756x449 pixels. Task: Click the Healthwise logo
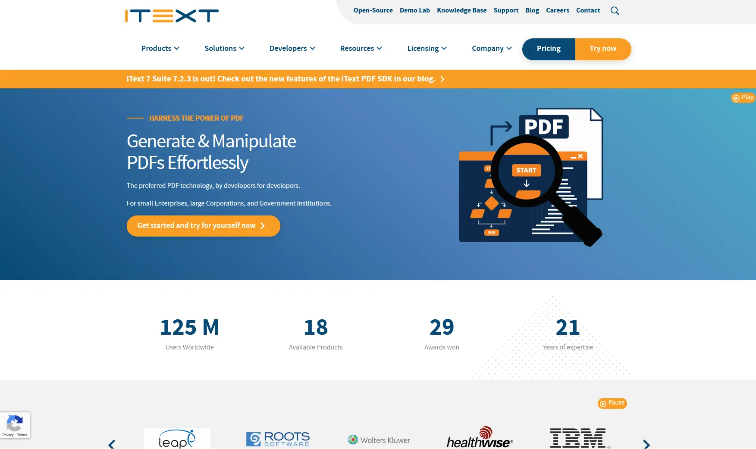click(480, 437)
